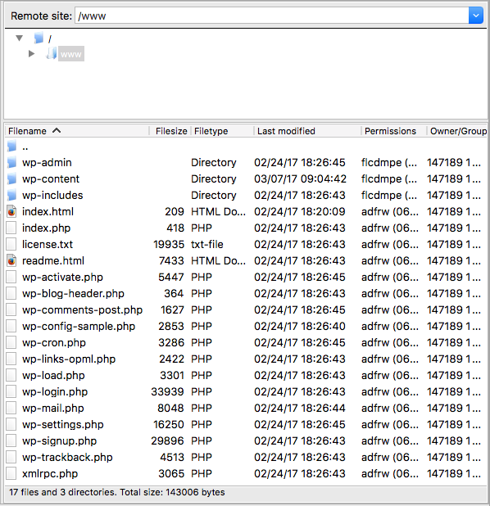Click the parent directory (..) folder icon
This screenshot has width=490, height=506.
[12, 147]
